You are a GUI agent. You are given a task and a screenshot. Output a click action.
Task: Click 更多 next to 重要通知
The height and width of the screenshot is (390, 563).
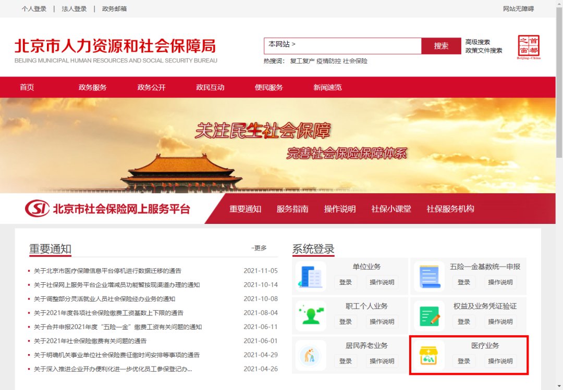tap(259, 248)
